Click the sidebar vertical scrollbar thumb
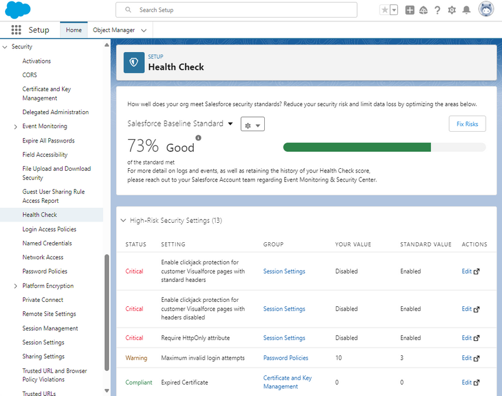502x396 pixels. point(107,313)
